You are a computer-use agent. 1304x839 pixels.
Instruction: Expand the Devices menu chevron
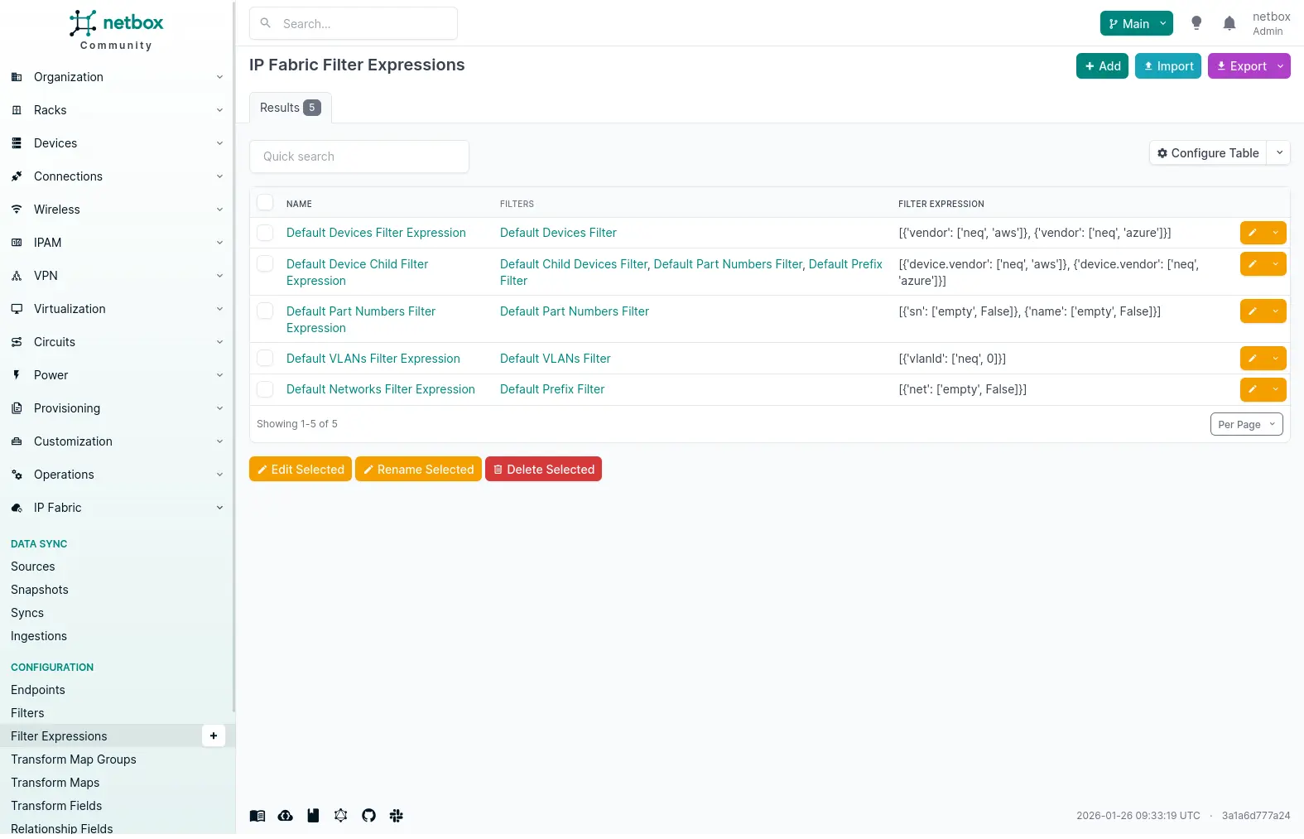click(219, 143)
